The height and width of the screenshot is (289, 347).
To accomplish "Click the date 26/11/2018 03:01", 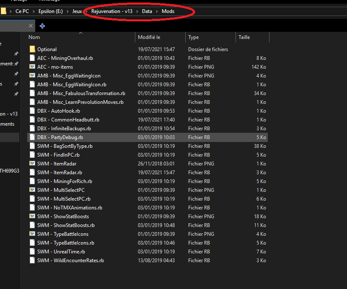I will point(156,164).
